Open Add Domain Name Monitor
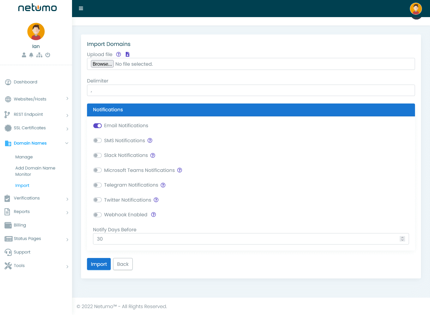The width and height of the screenshot is (430, 315). click(x=35, y=171)
